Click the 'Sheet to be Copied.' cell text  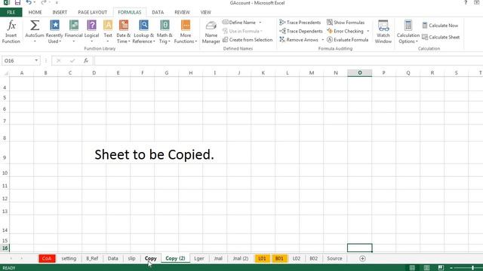(x=154, y=154)
